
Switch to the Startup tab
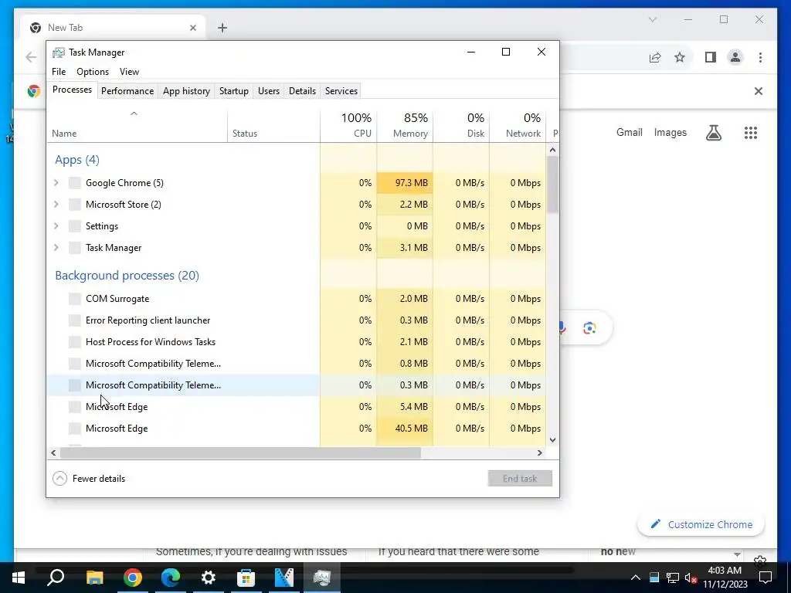(x=233, y=91)
